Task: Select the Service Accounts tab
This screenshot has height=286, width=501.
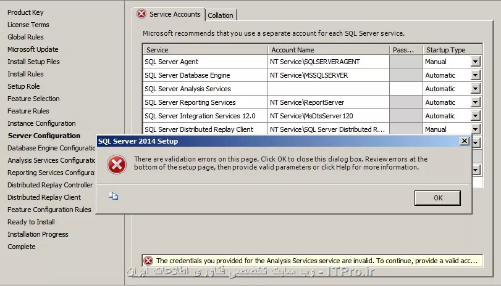Action: coord(175,14)
